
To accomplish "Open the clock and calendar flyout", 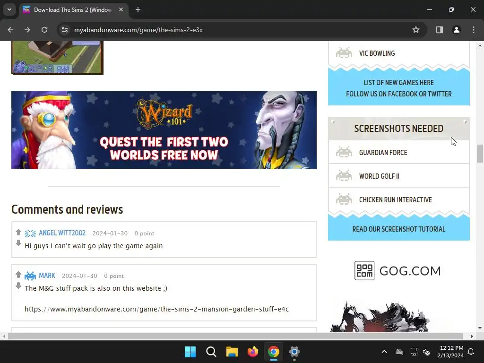I will point(450,352).
